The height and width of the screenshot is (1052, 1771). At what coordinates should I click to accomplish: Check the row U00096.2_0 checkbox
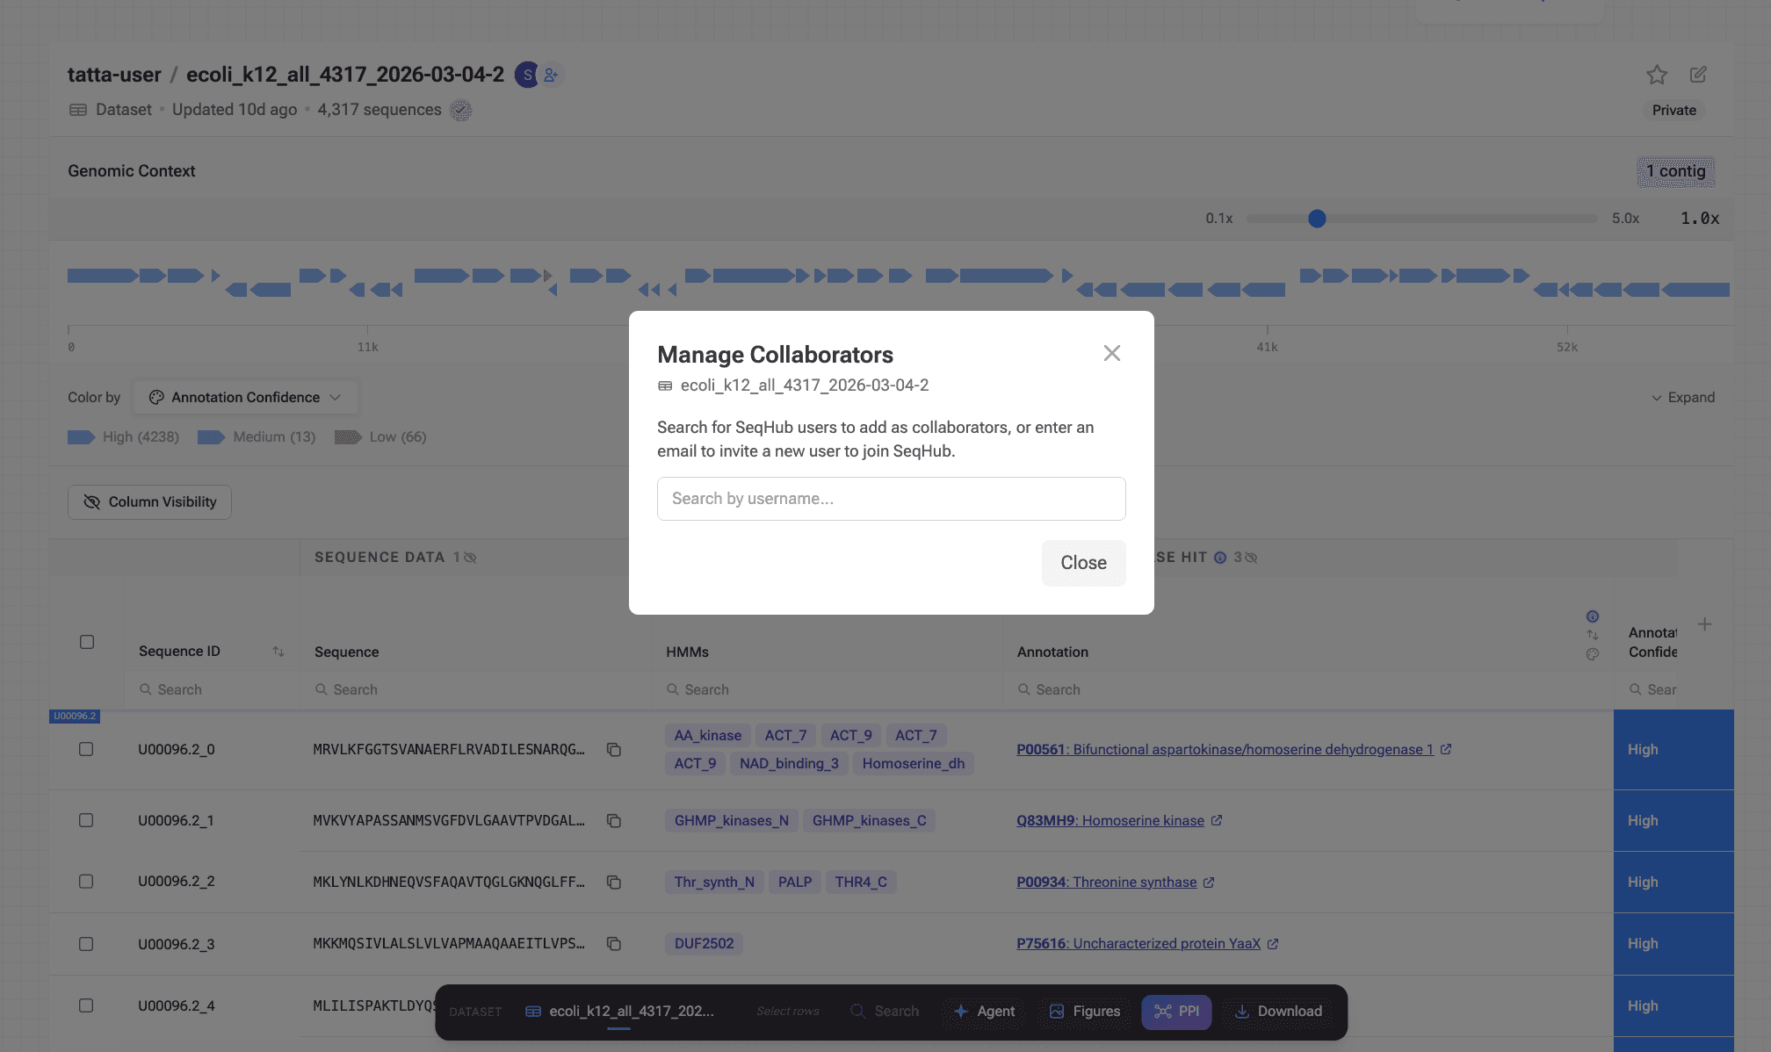coord(86,749)
